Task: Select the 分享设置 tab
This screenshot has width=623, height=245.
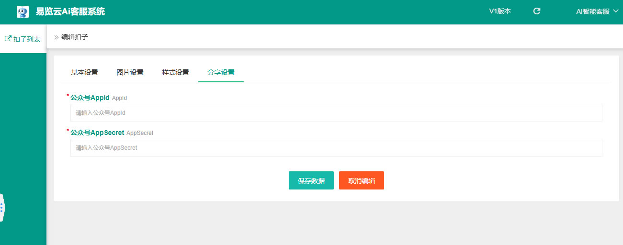Action: [x=221, y=73]
